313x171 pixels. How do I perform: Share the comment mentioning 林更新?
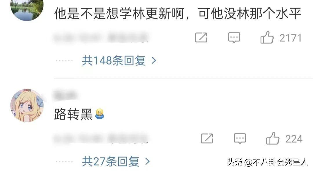(x=201, y=37)
